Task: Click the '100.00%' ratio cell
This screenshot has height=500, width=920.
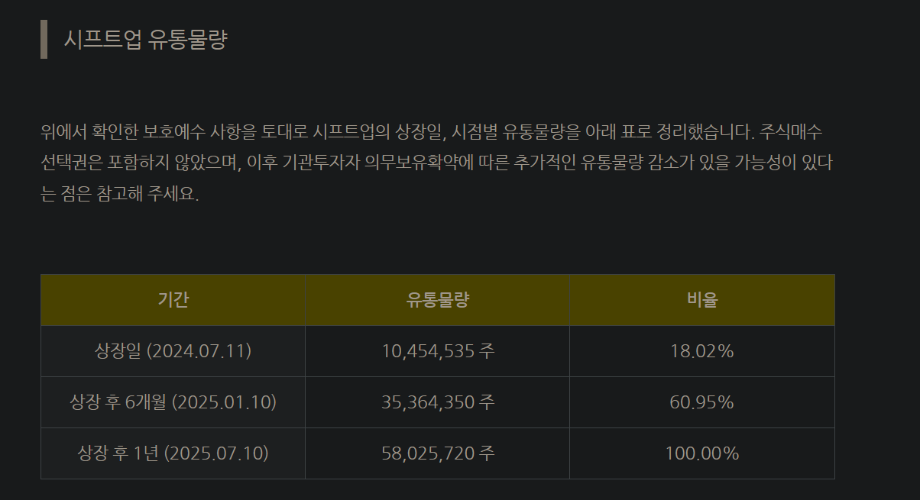Action: pos(701,453)
